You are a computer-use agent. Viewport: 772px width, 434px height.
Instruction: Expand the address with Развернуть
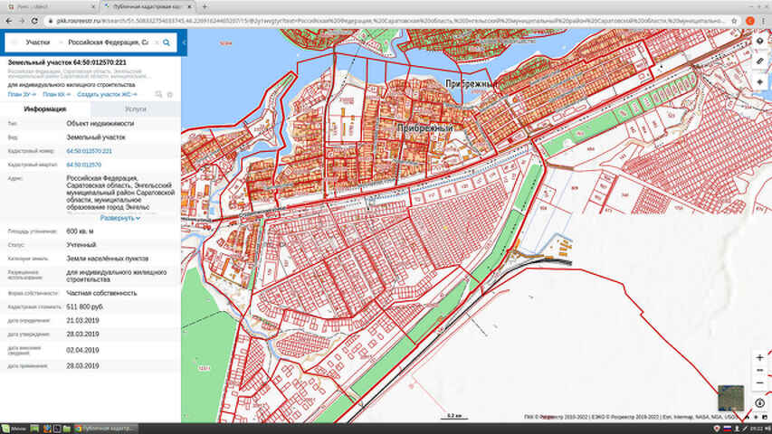click(119, 218)
